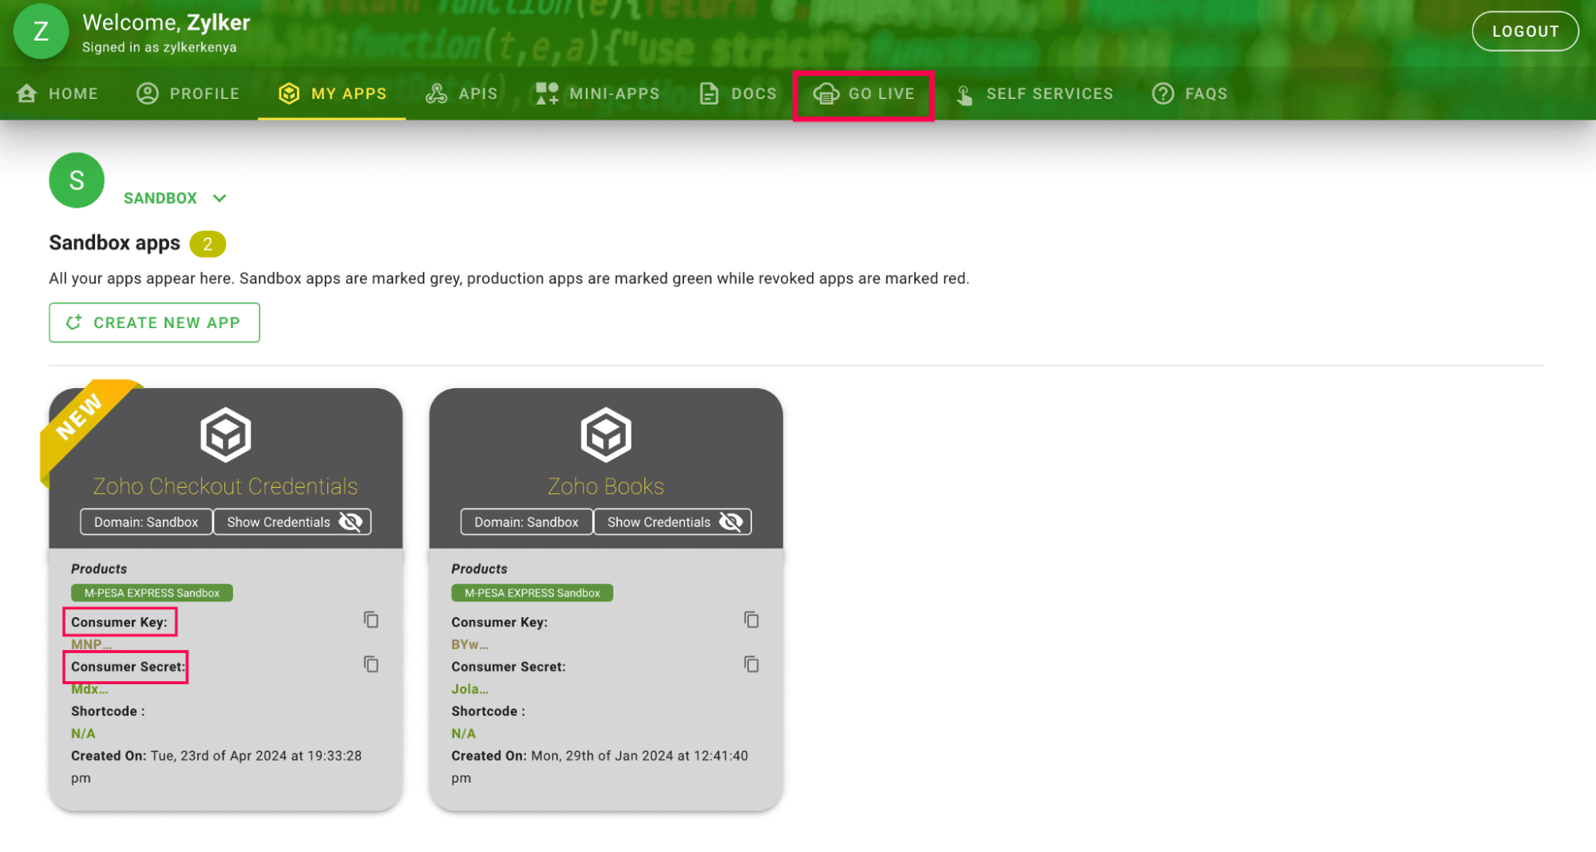Expand the Sandbox environment dropdown
Screen dimensions: 1596x852
[219, 198]
